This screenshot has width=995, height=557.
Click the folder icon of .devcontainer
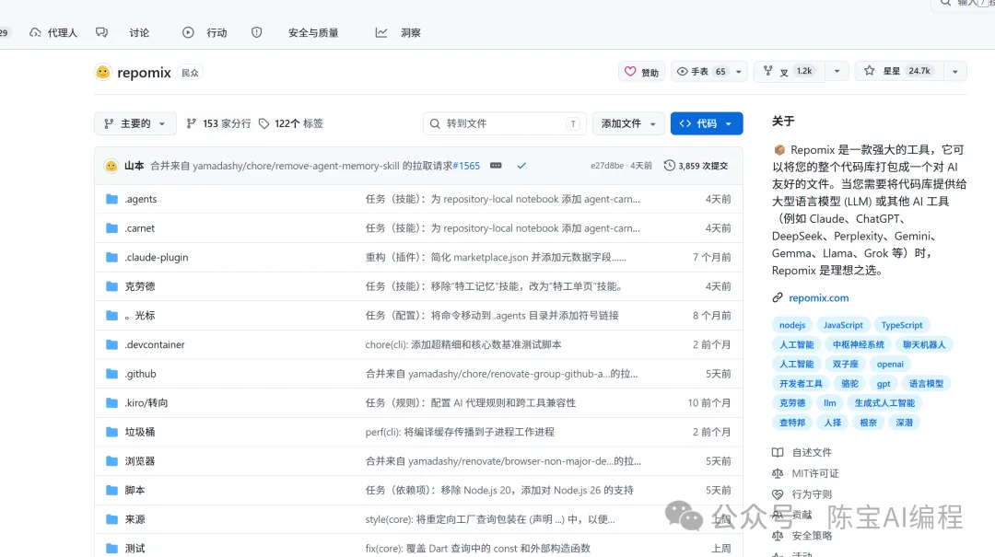[x=111, y=345]
